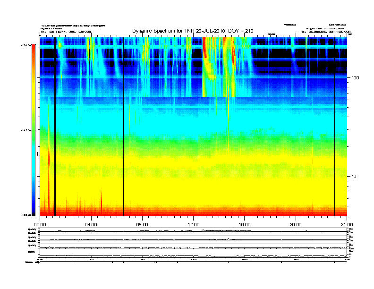Image resolution: width=374 pixels, height=289 pixels.
Task: Select the thin vertical line near 06:30
Action: 123,127
